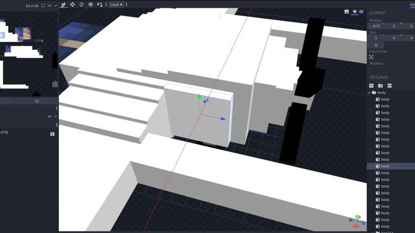Open the Local transform space dropdown
415x233 pixels.
pos(116,5)
